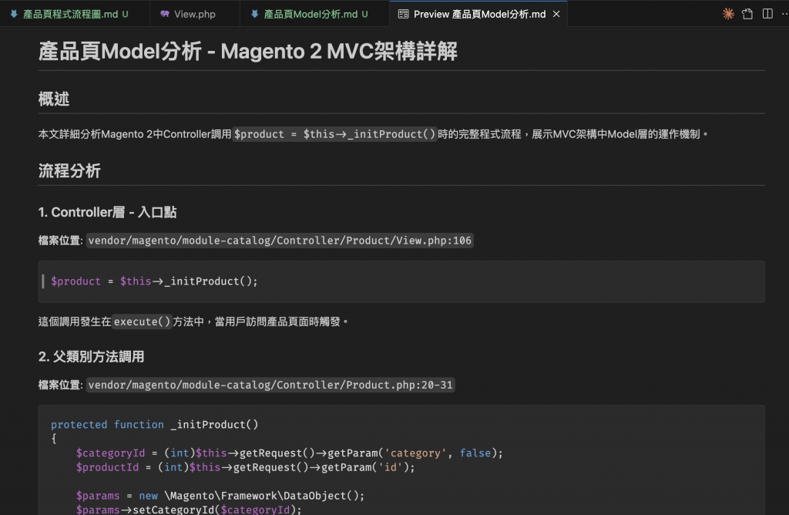Screen dimensions: 789x515
Task: Click the inline code $product = $this->_initProduct() in overview
Action: point(334,134)
